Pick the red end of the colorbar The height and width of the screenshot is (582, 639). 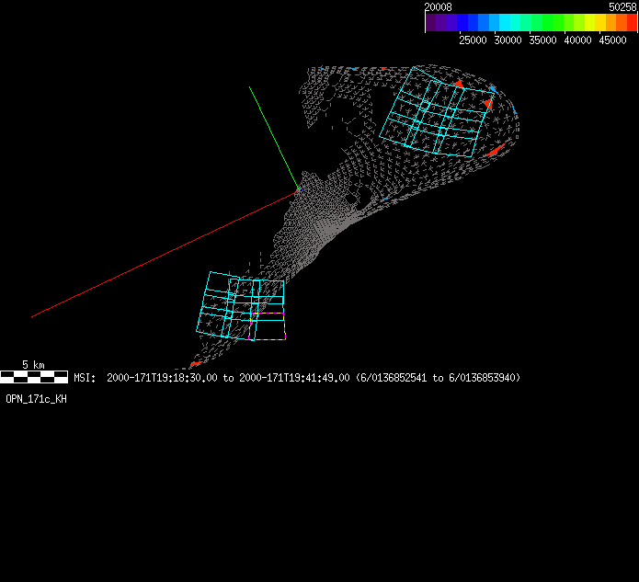[632, 22]
